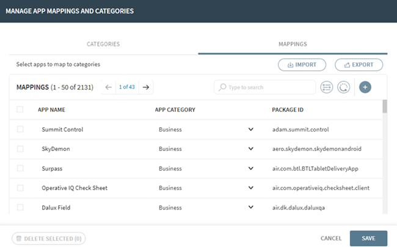
Task: Click the Summit Control app name
Action: click(x=62, y=130)
